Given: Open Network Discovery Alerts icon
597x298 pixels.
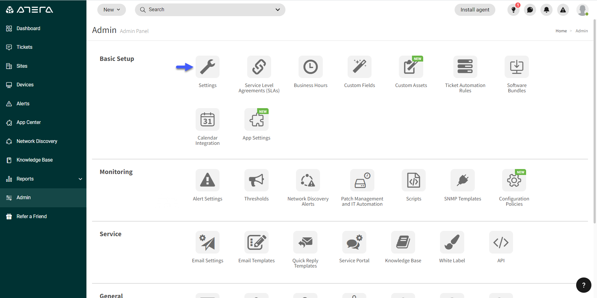Looking at the screenshot, I should tap(308, 180).
